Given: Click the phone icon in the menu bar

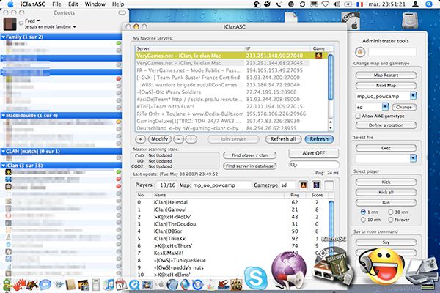Looking at the screenshot, I should (x=279, y=4).
